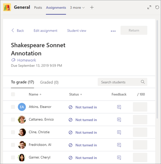161x164 pixels.
Task: Add a new tab with plus icon
Action: [92, 7]
